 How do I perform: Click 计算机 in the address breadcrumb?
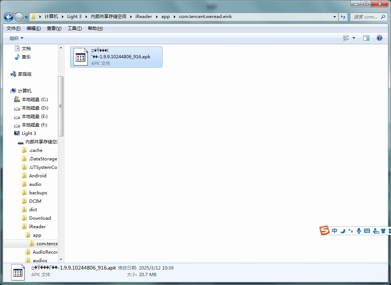click(51, 17)
